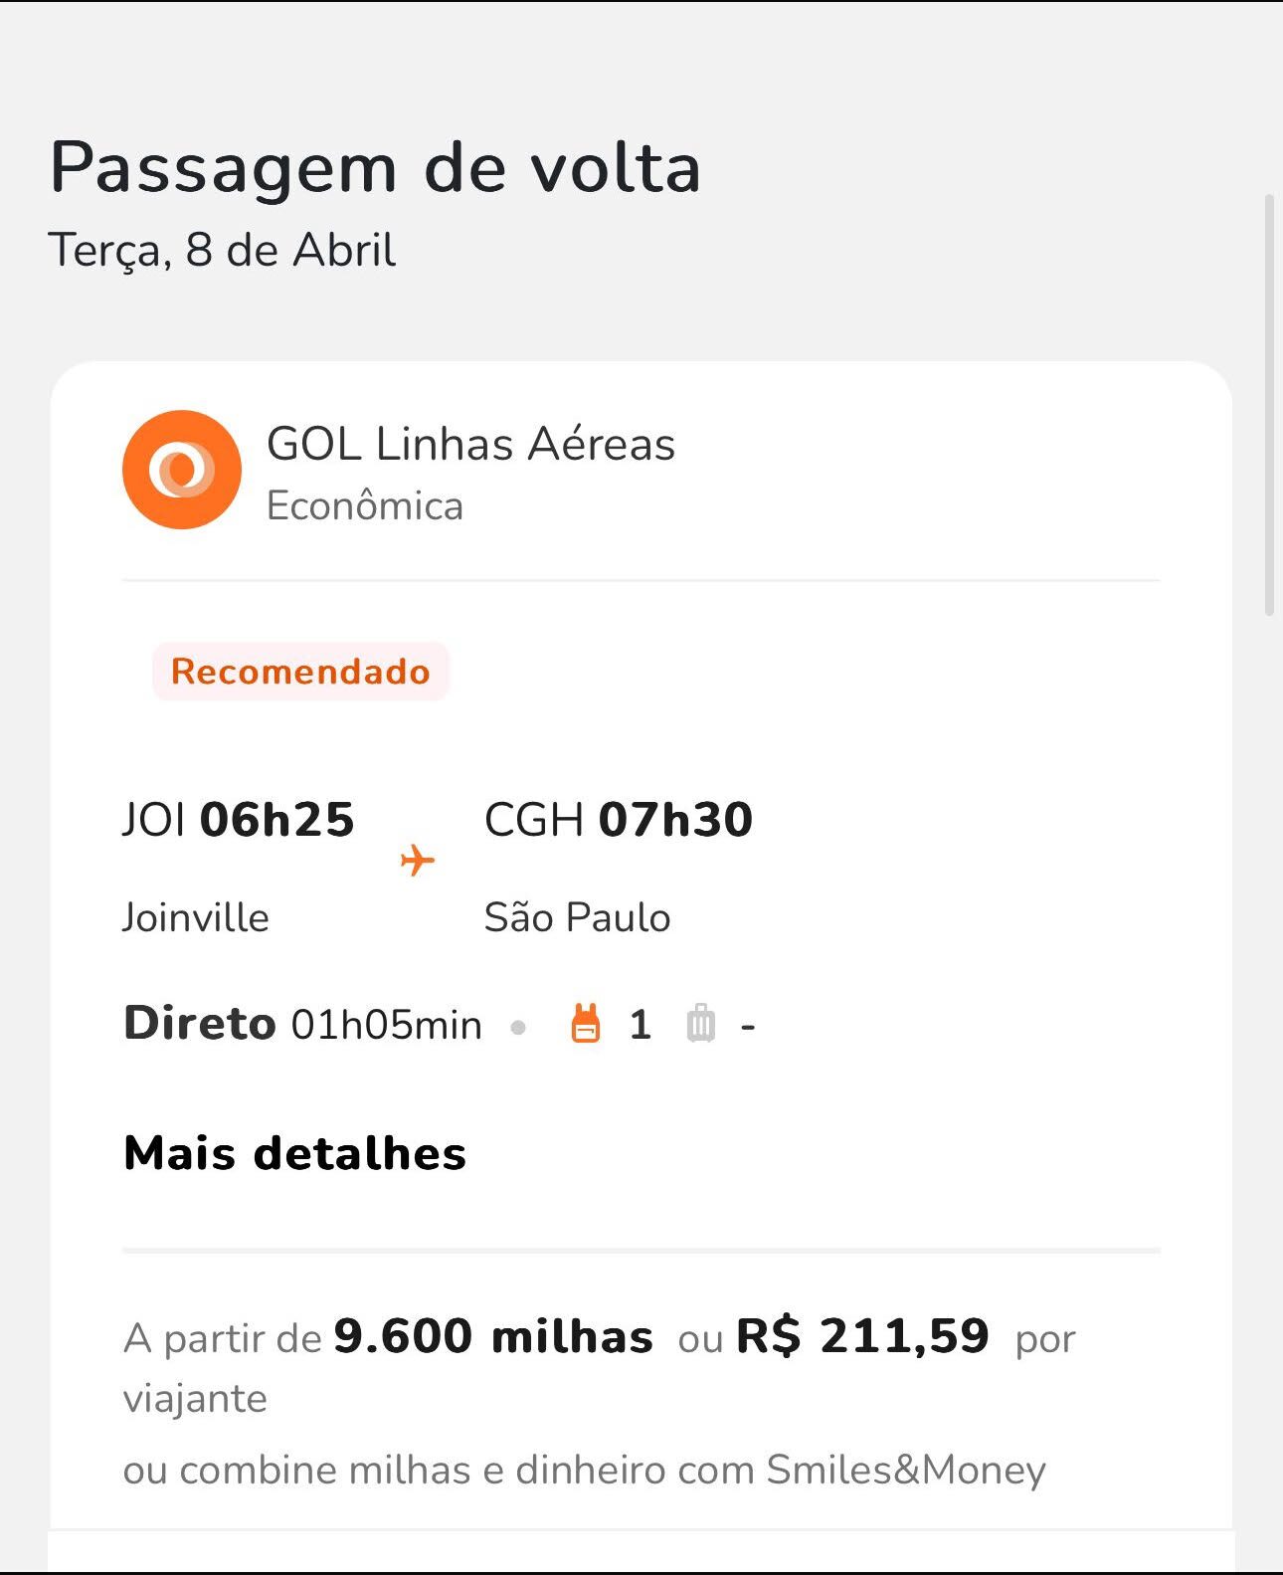Click the Terça, 8 de Abril date
Image resolution: width=1283 pixels, height=1575 pixels.
point(223,250)
